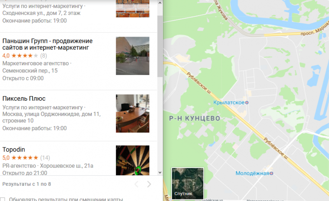
Task: Open Пиксель Плюс listing
Action: coord(24,98)
